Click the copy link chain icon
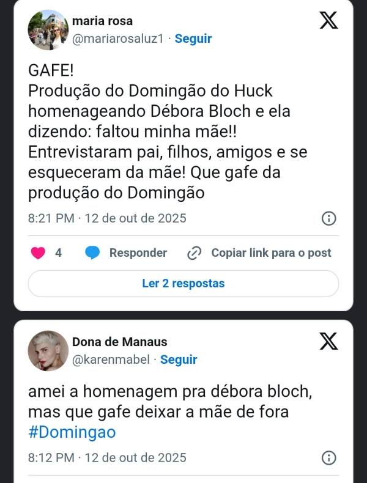The width and height of the screenshot is (367, 483). [194, 253]
